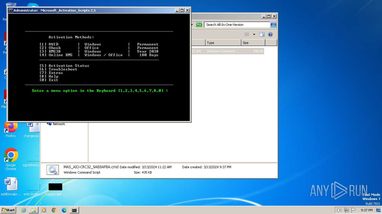Open the Explorer help question mark icon
Viewport: 382px width, 214px height.
coord(270,34)
